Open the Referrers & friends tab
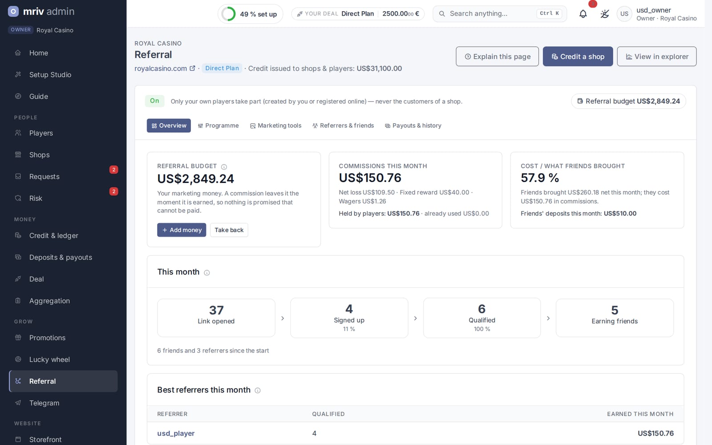 343,125
